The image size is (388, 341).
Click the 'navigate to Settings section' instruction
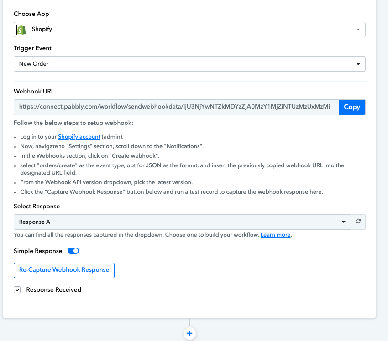pos(112,146)
